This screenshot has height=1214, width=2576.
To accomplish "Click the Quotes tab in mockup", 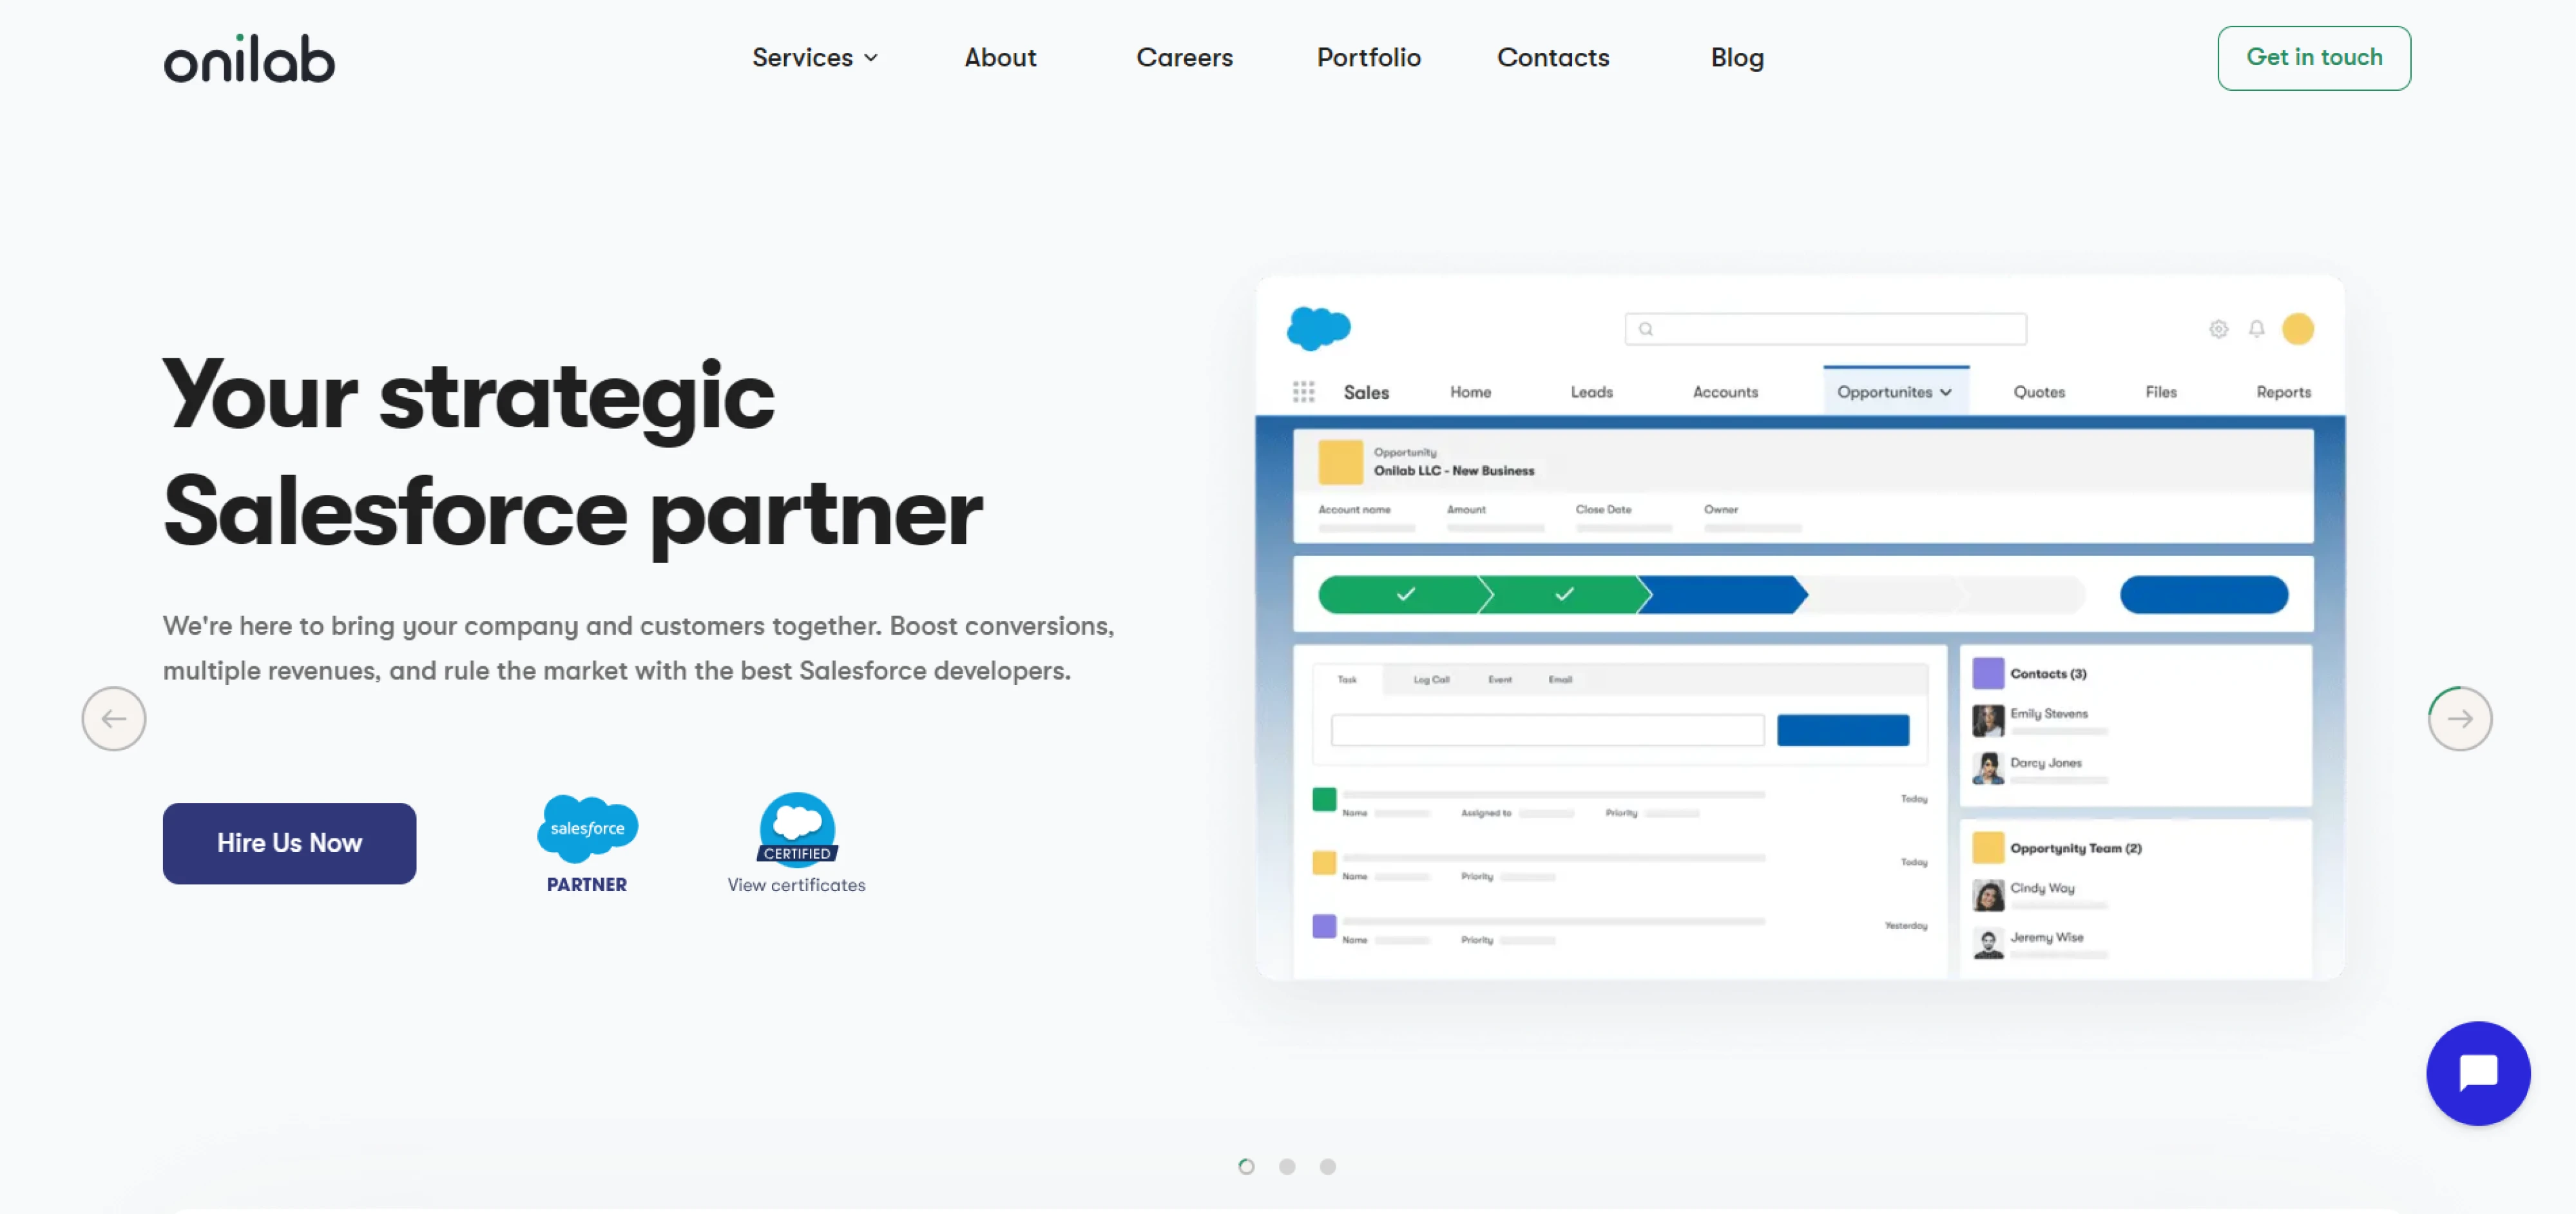I will (x=2038, y=392).
